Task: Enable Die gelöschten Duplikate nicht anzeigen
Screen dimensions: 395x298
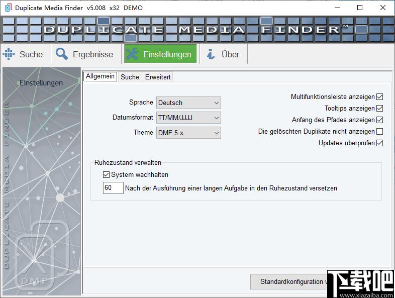Action: (x=379, y=132)
